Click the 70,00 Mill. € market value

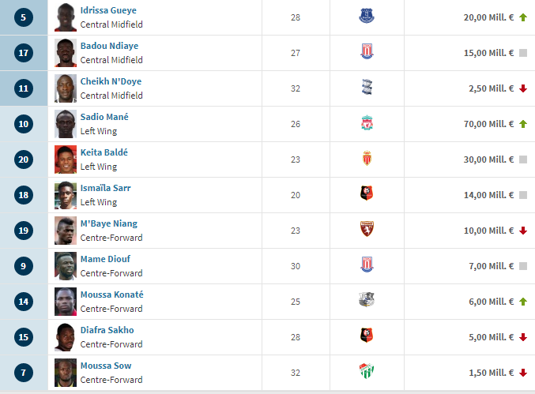coord(488,124)
